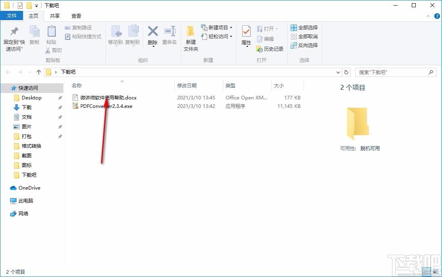Viewport: 442px width, 277px height.
Task: Click the Pin to Quick access icon
Action: [x=14, y=31]
